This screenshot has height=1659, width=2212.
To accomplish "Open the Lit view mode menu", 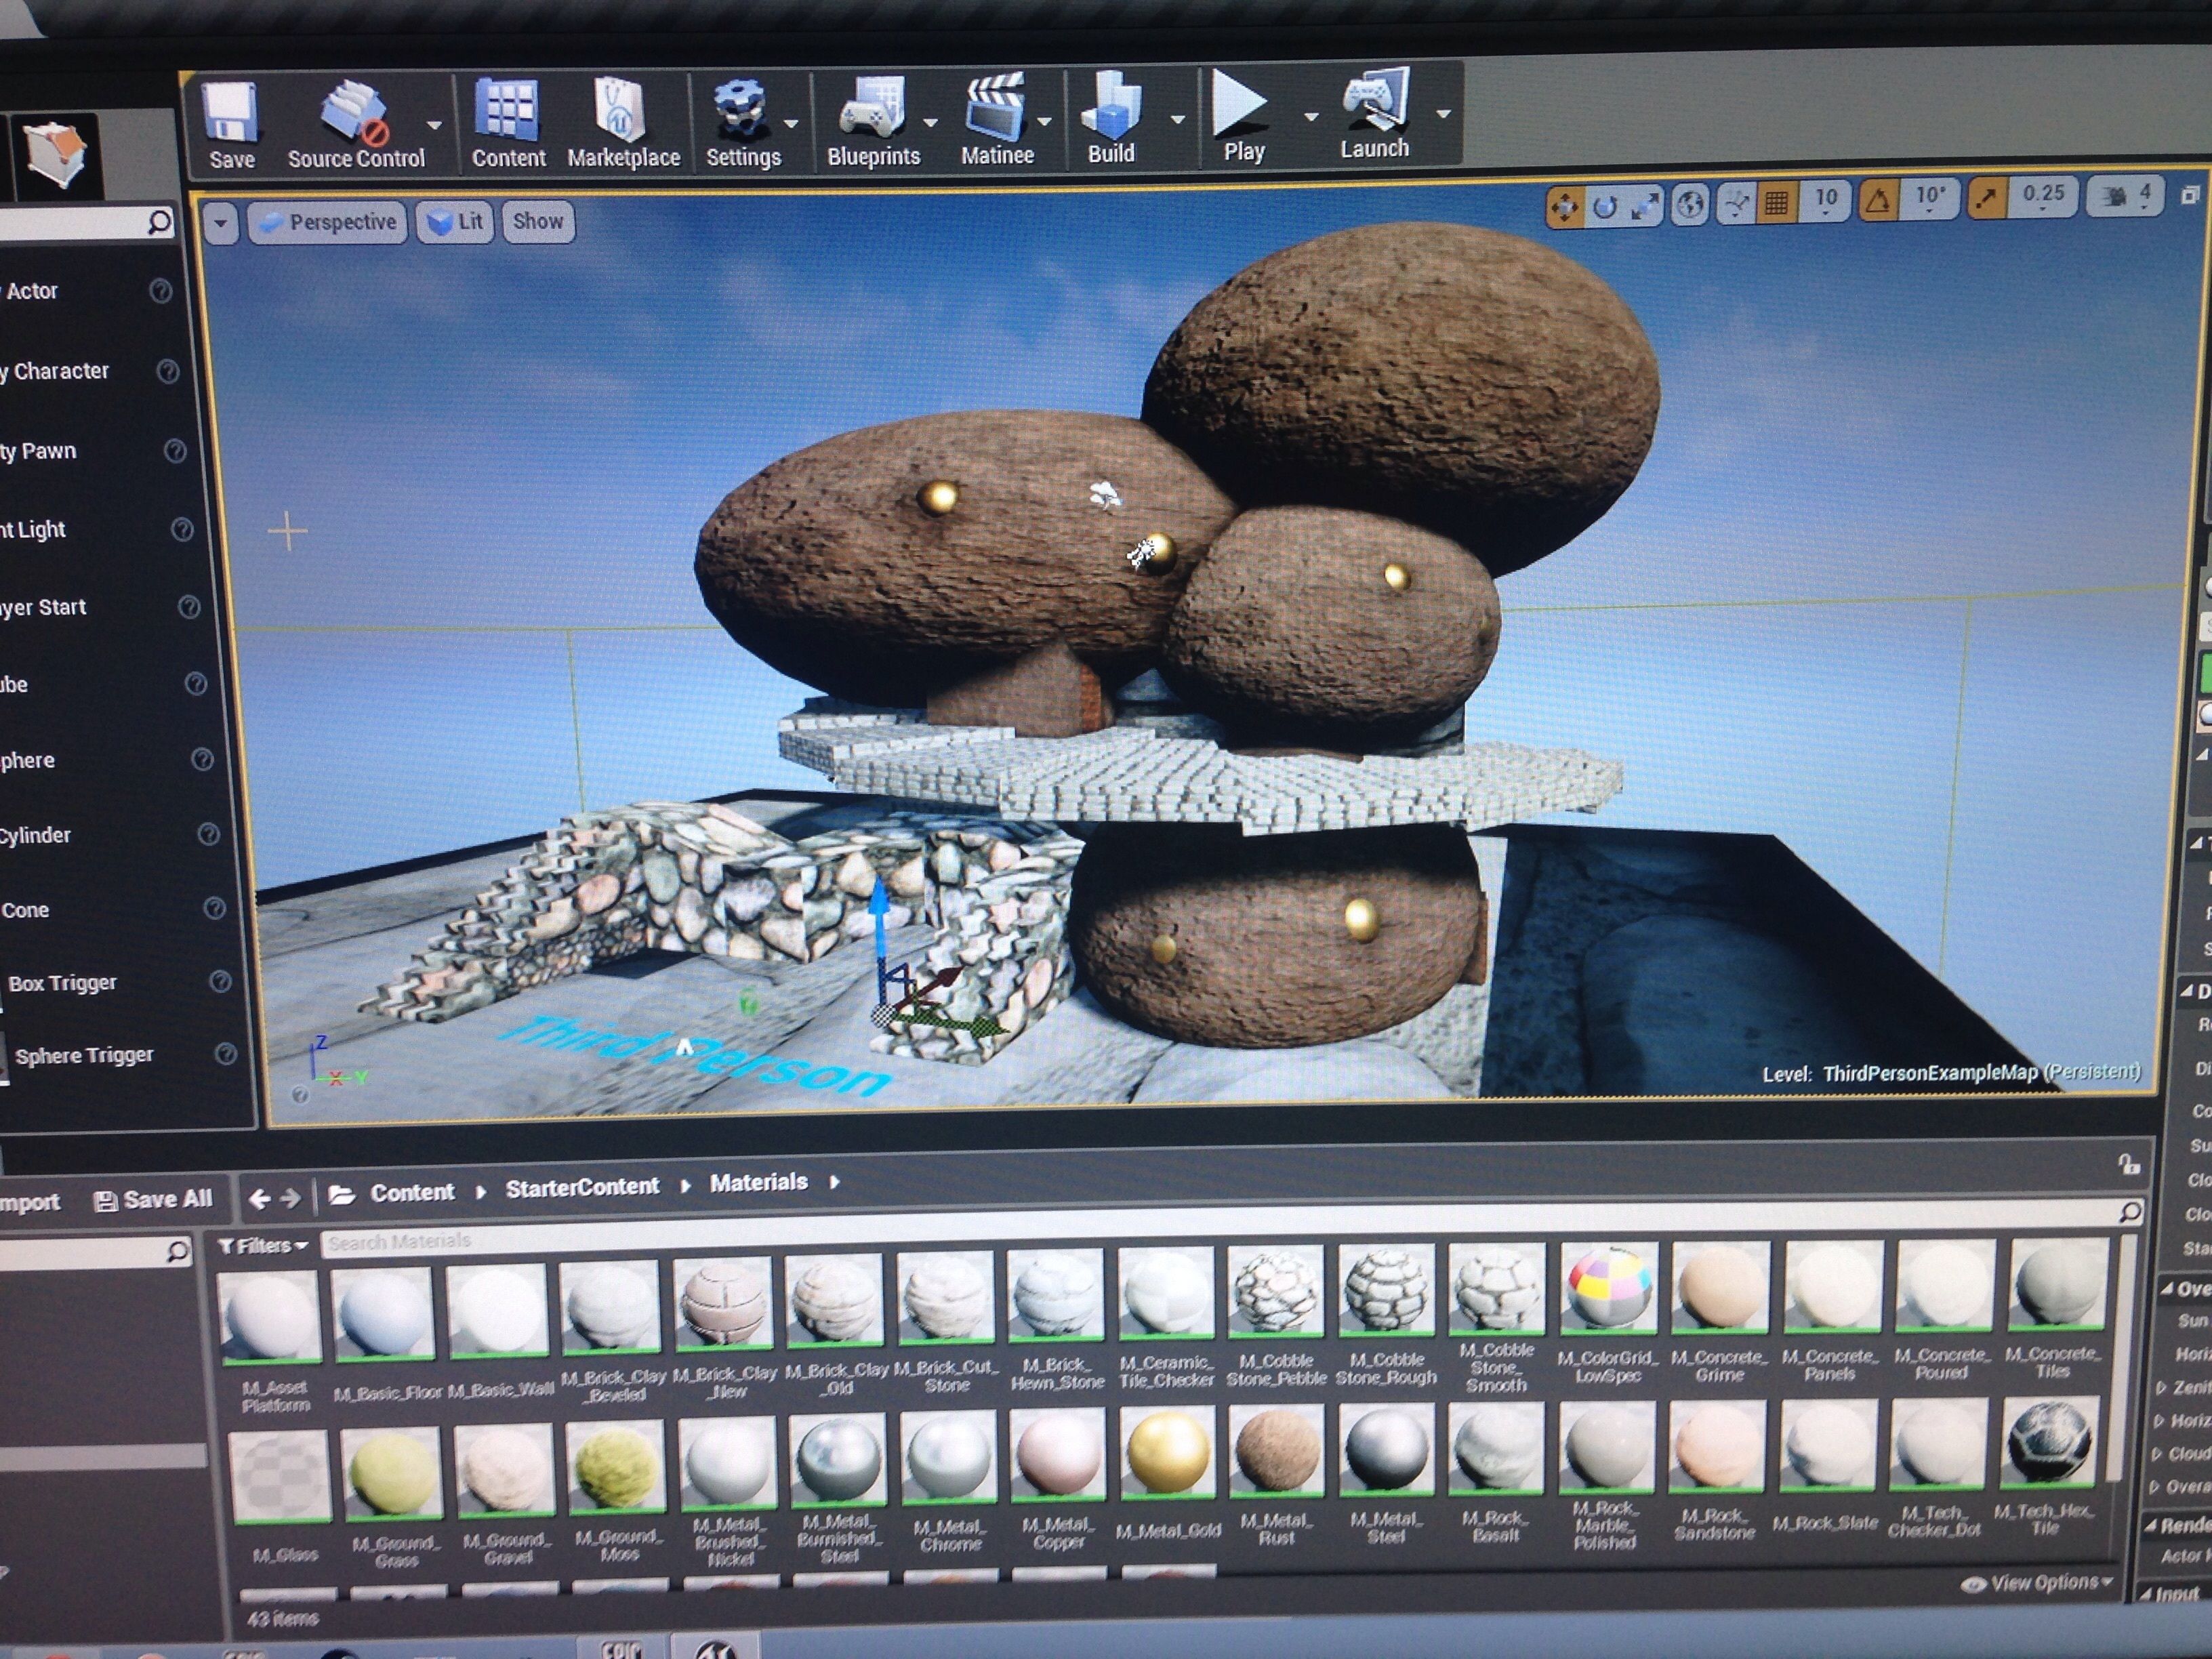I will (x=456, y=222).
